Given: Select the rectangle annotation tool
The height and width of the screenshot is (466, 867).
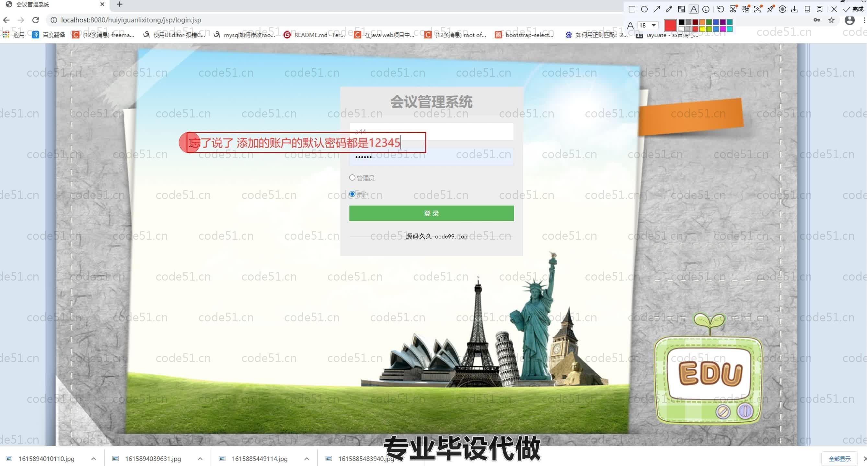Looking at the screenshot, I should [632, 9].
